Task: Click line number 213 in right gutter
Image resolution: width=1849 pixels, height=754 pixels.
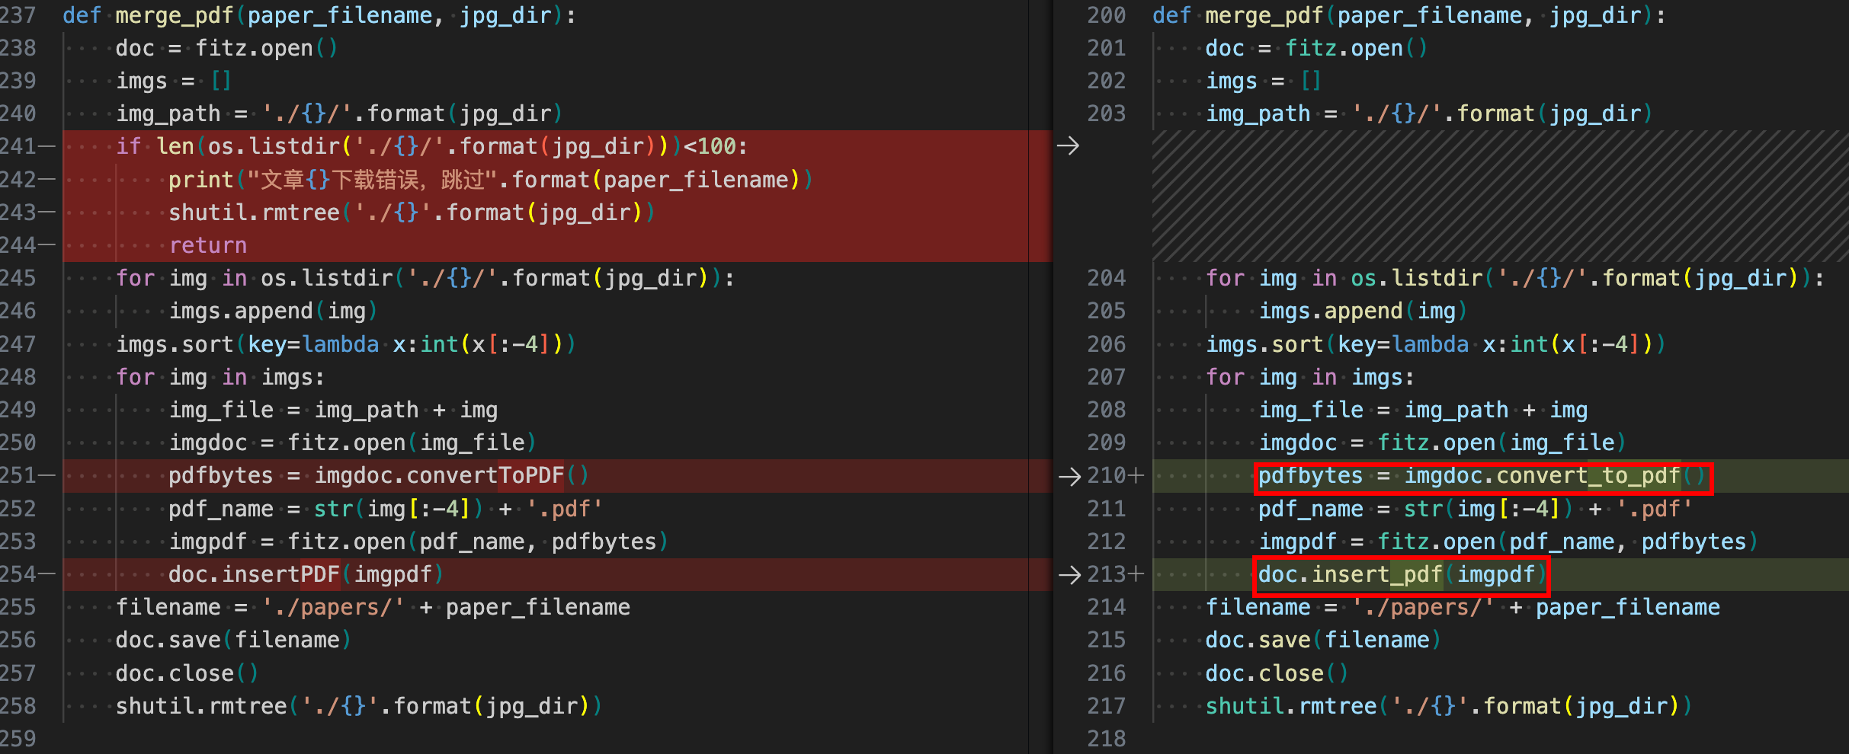Action: [1107, 574]
